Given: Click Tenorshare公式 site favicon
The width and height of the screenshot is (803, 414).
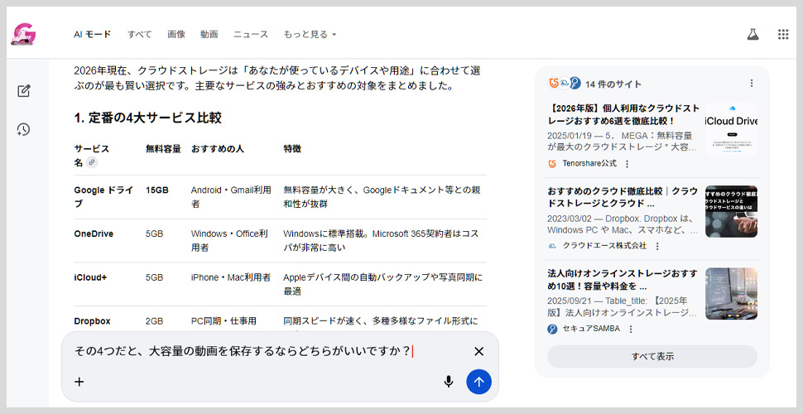Looking at the screenshot, I should (x=552, y=164).
